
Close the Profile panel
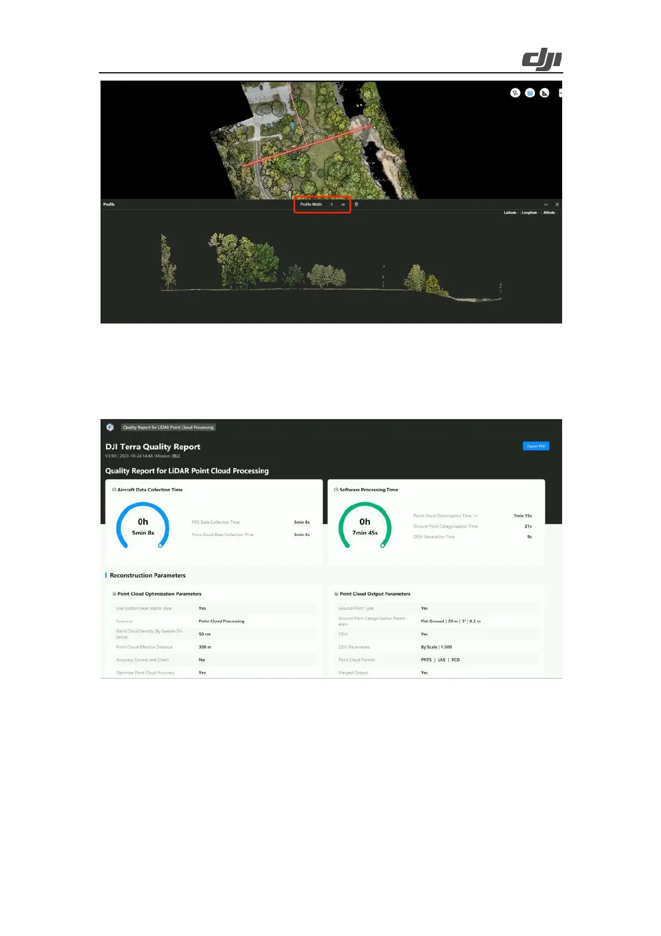point(557,205)
